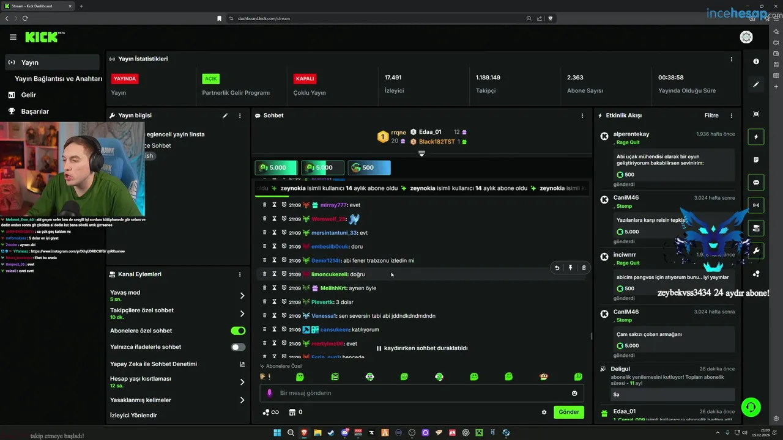Click the second green 5.000 pinned kicks bar

(x=323, y=167)
